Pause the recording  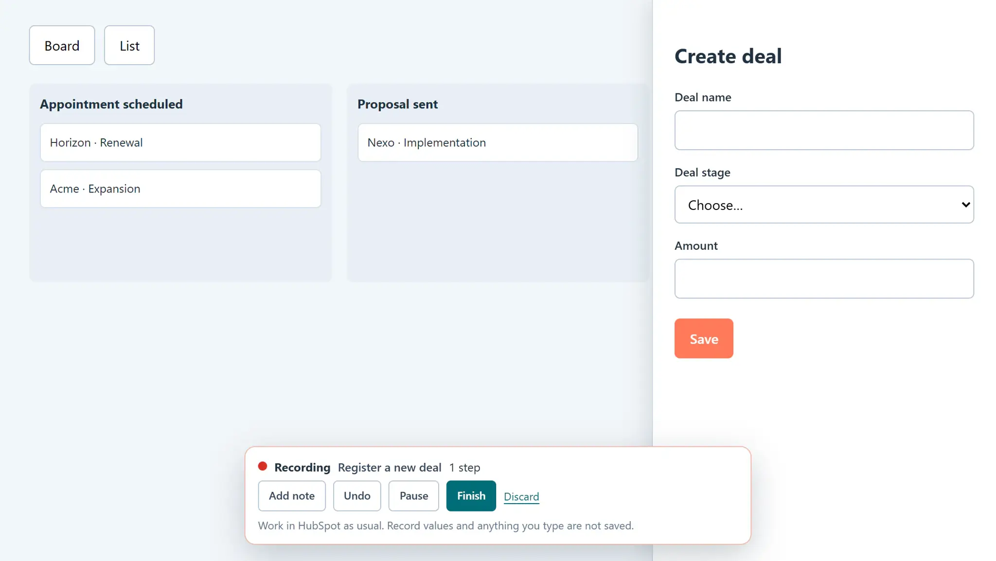click(414, 496)
